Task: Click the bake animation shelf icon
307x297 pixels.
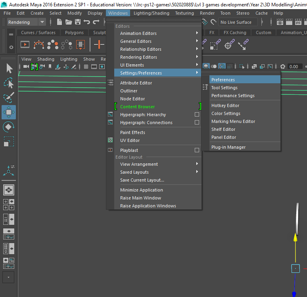Action: [81, 45]
